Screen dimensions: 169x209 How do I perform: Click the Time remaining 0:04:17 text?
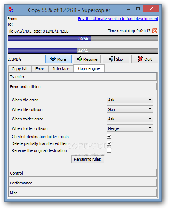(129, 31)
